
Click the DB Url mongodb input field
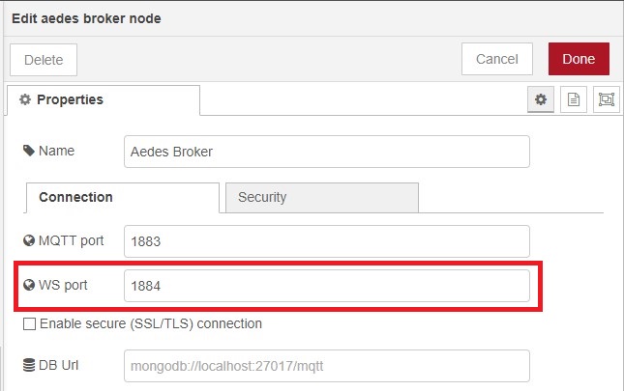click(x=327, y=366)
